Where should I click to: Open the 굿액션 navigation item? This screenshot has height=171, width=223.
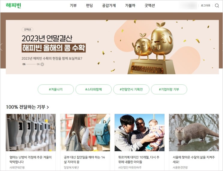(x=149, y=5)
